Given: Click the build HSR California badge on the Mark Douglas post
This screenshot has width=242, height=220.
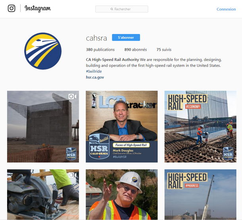Looking at the screenshot, I should click(99, 146).
